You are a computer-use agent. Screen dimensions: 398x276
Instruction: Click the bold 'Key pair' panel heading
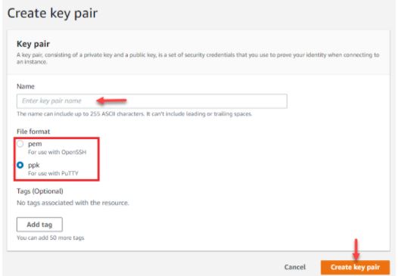tap(33, 44)
